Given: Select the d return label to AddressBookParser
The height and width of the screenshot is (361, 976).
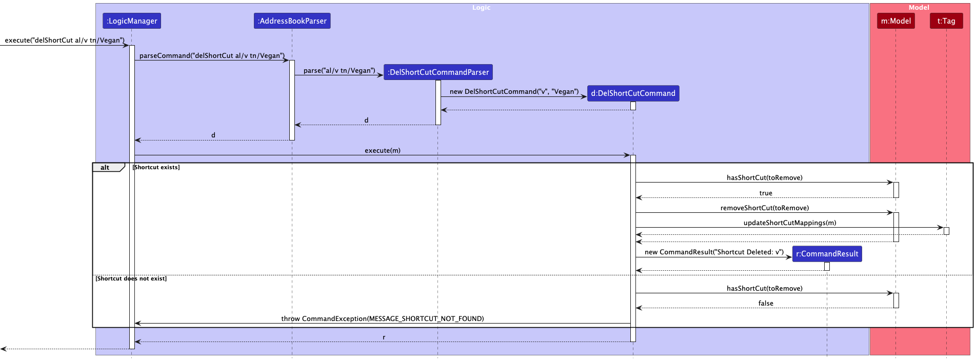Looking at the screenshot, I should (366, 121).
